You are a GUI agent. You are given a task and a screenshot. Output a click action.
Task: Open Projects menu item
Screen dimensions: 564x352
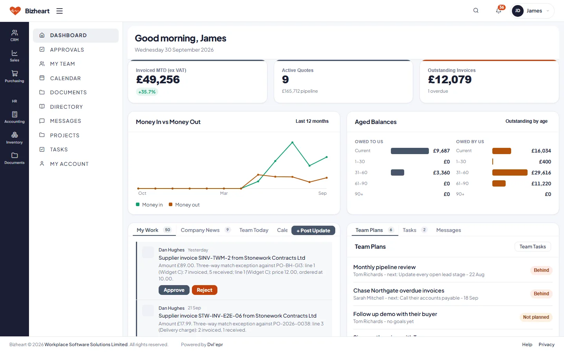76,135
